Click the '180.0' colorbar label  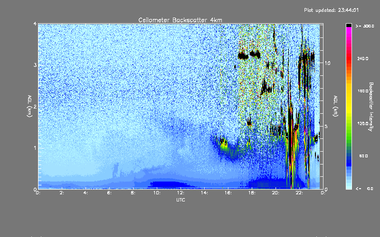coord(363,91)
